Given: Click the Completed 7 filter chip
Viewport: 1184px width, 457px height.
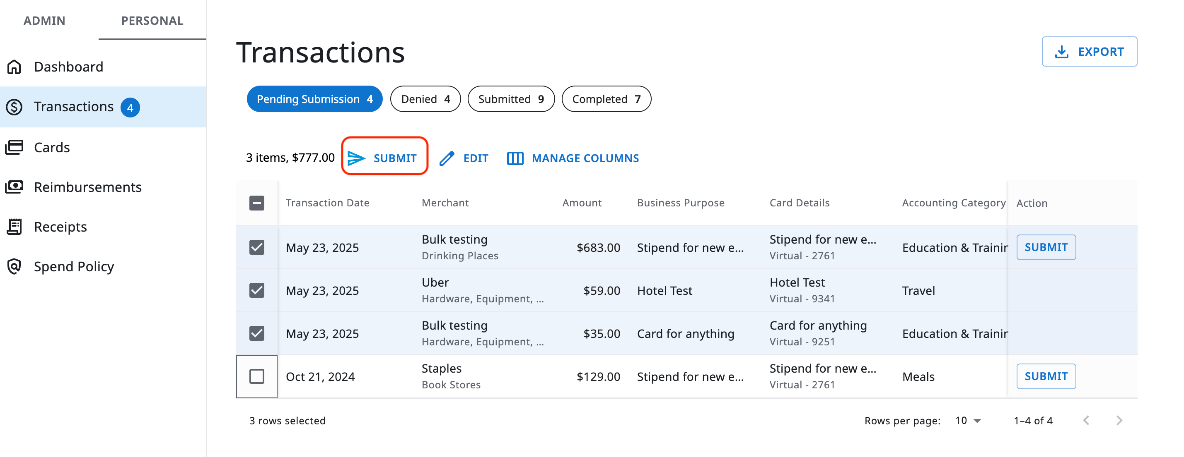Looking at the screenshot, I should click(x=606, y=99).
